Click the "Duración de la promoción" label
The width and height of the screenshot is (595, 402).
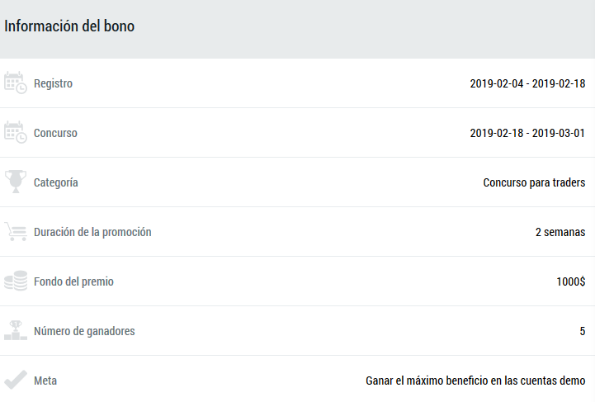click(92, 232)
